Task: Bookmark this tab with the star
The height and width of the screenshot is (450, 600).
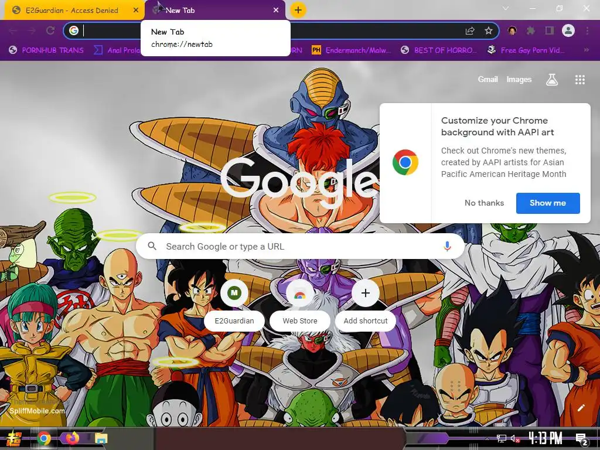Action: pos(488,31)
